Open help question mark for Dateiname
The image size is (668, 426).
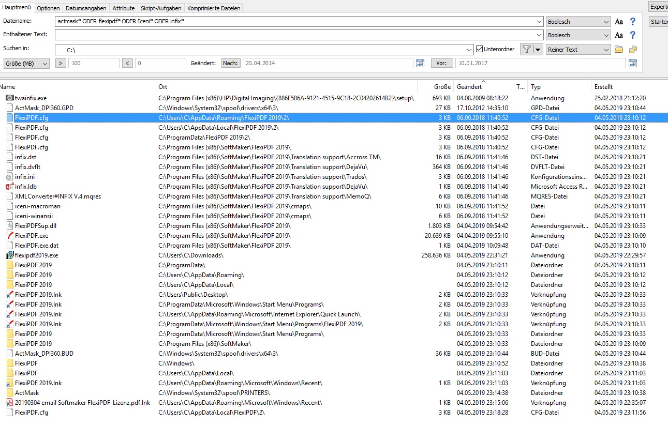click(632, 22)
